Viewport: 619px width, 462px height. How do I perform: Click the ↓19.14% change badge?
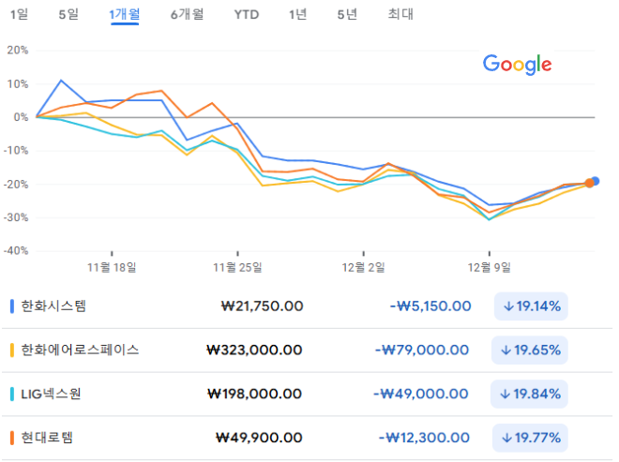531,306
